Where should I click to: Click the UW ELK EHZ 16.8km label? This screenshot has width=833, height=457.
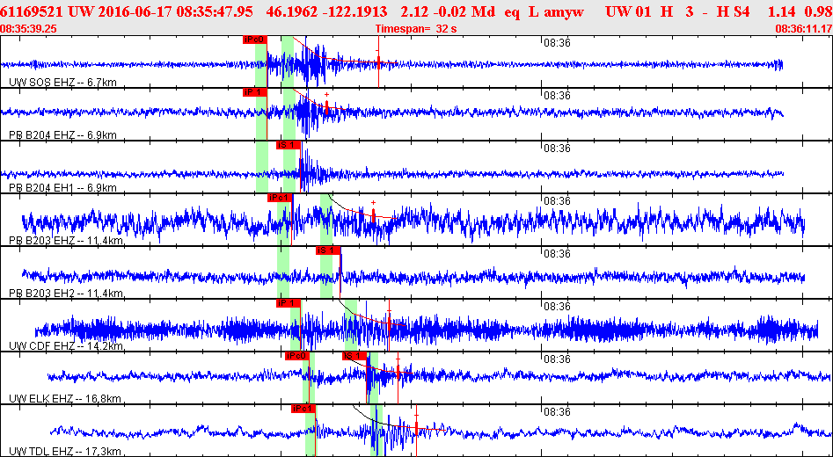click(65, 399)
